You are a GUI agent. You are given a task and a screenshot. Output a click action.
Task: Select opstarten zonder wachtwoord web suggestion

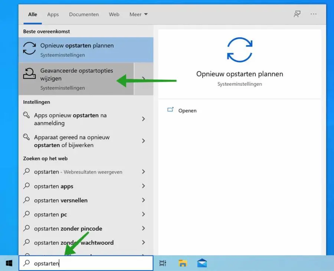(x=86, y=242)
